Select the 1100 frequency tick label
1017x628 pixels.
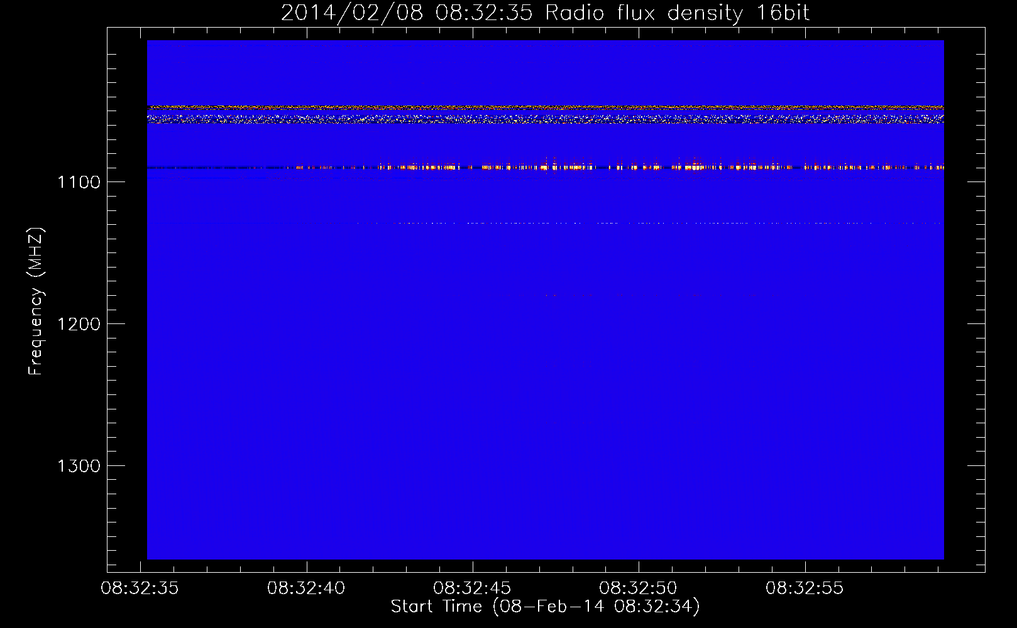click(79, 182)
